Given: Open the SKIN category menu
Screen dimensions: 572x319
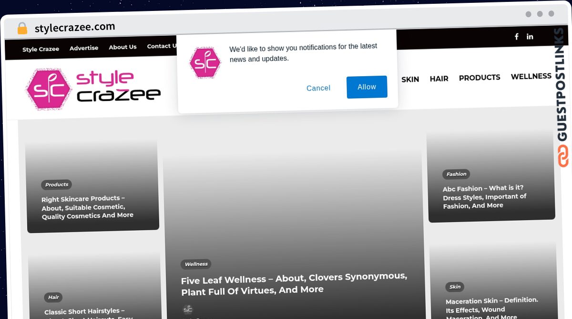Looking at the screenshot, I should tap(410, 80).
